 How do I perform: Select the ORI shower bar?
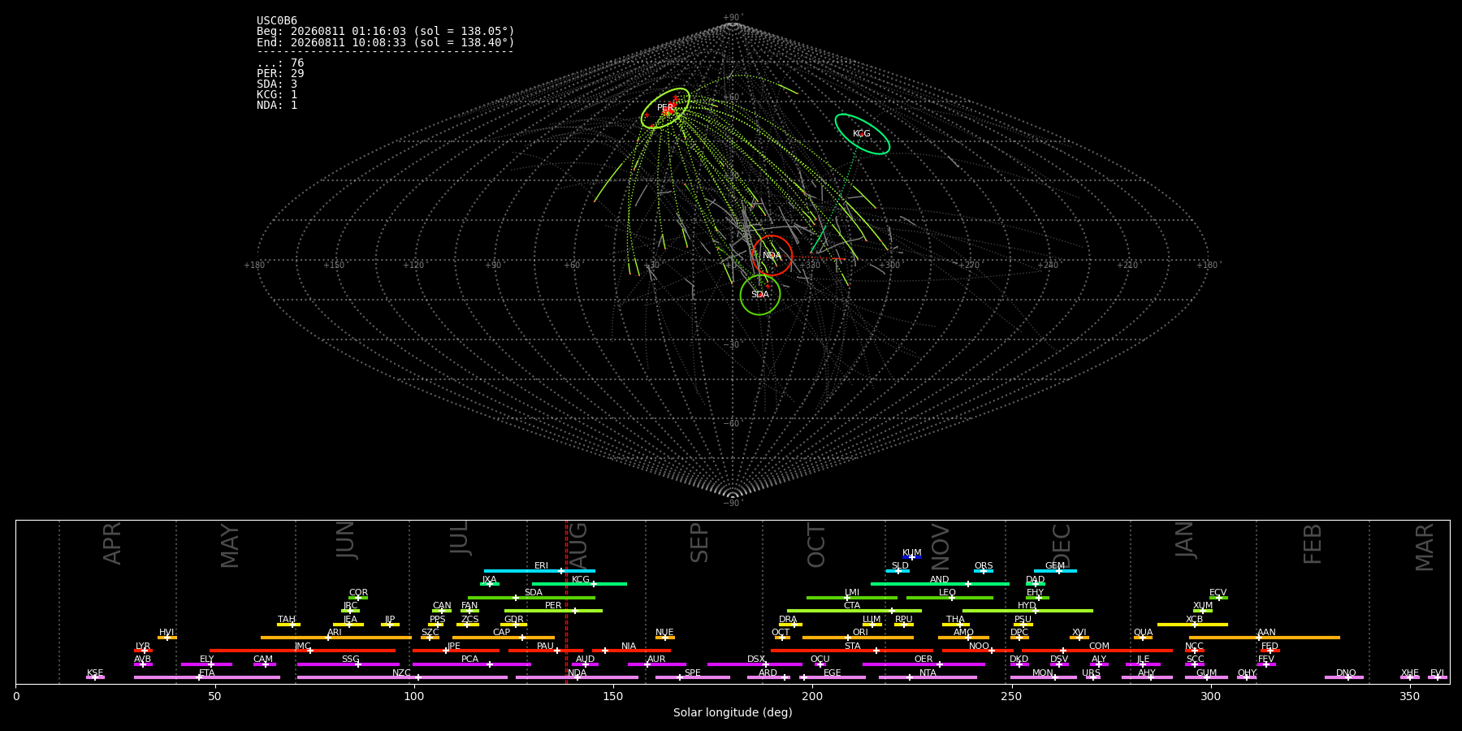pos(858,638)
